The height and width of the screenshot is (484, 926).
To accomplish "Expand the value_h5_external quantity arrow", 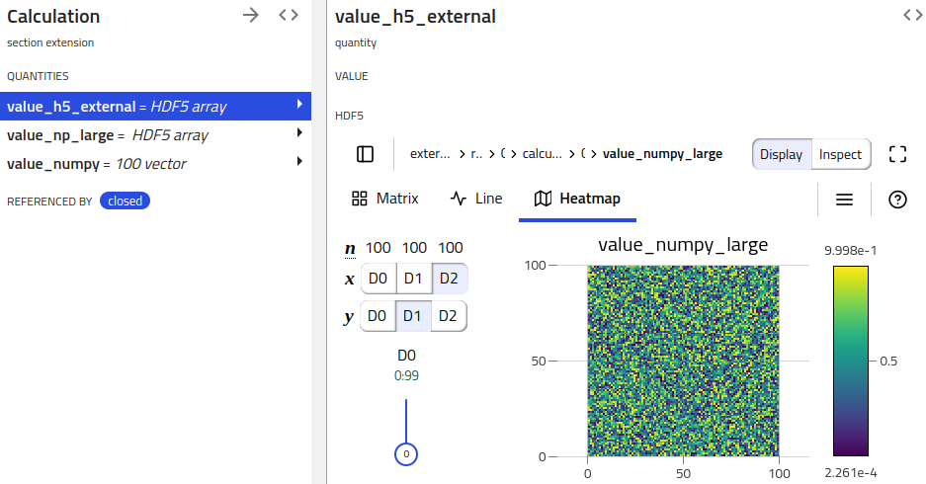I will (299, 106).
